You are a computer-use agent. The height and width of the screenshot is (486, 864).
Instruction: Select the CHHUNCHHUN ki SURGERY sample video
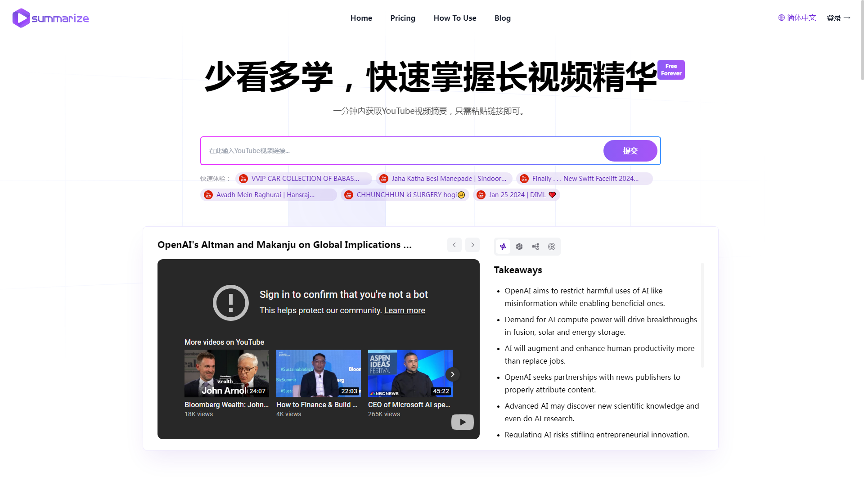405,195
